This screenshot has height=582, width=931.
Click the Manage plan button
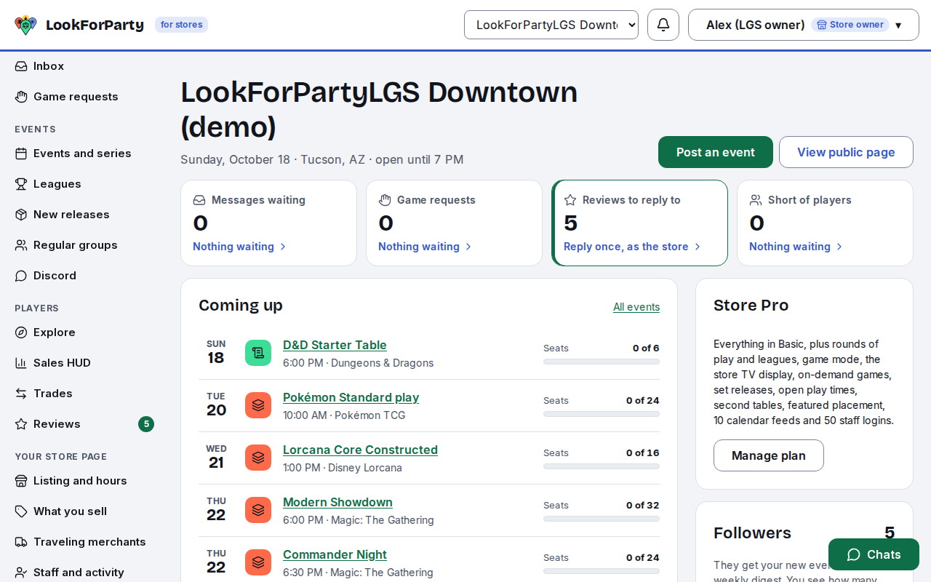click(x=769, y=455)
